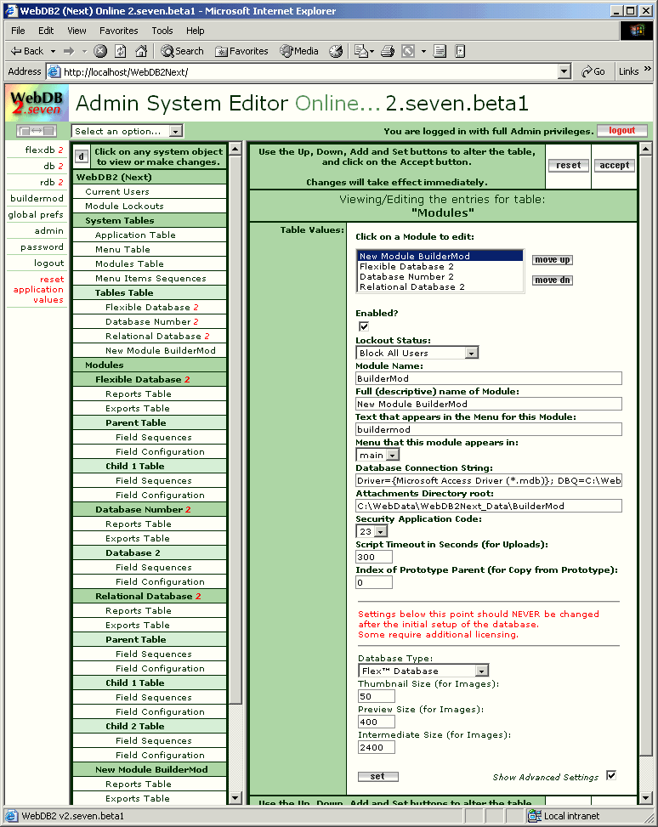Click the 'move dn' button
The image size is (658, 827).
tap(552, 280)
